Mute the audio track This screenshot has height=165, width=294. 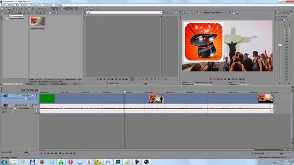point(28,105)
